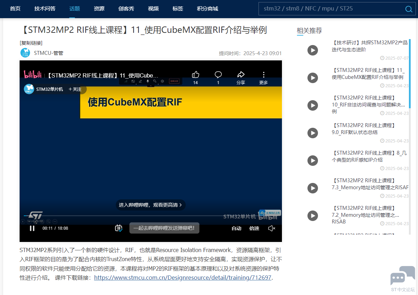Click the search magnifier icon
Viewport: 418px width, 295px height.
coord(409,9)
